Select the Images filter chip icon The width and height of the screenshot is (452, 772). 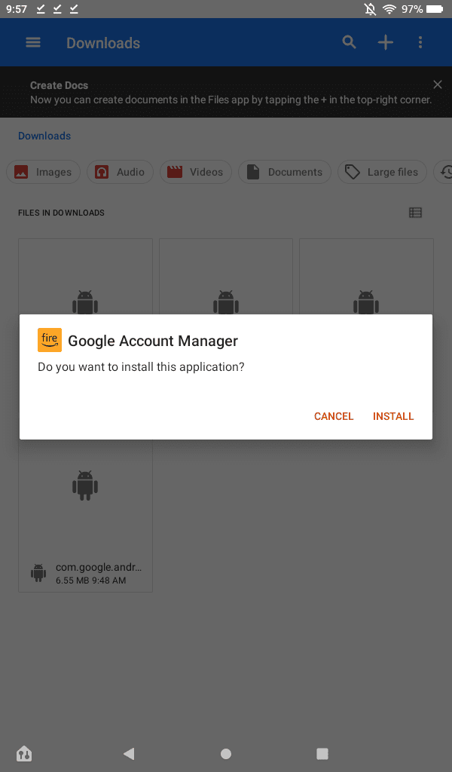coord(21,172)
